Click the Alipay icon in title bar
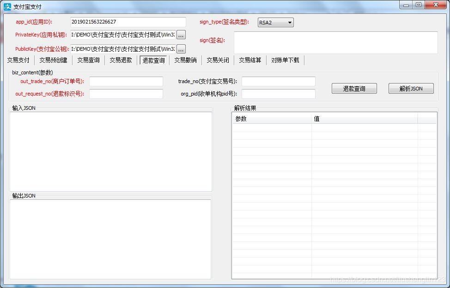Image resolution: width=450 pixels, height=288 pixels. [7, 6]
